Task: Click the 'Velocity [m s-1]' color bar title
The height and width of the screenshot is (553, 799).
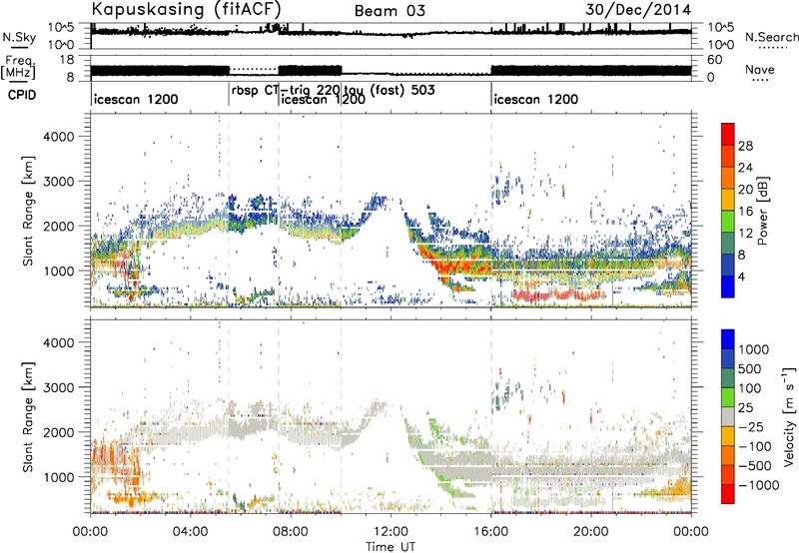Action: click(x=789, y=416)
